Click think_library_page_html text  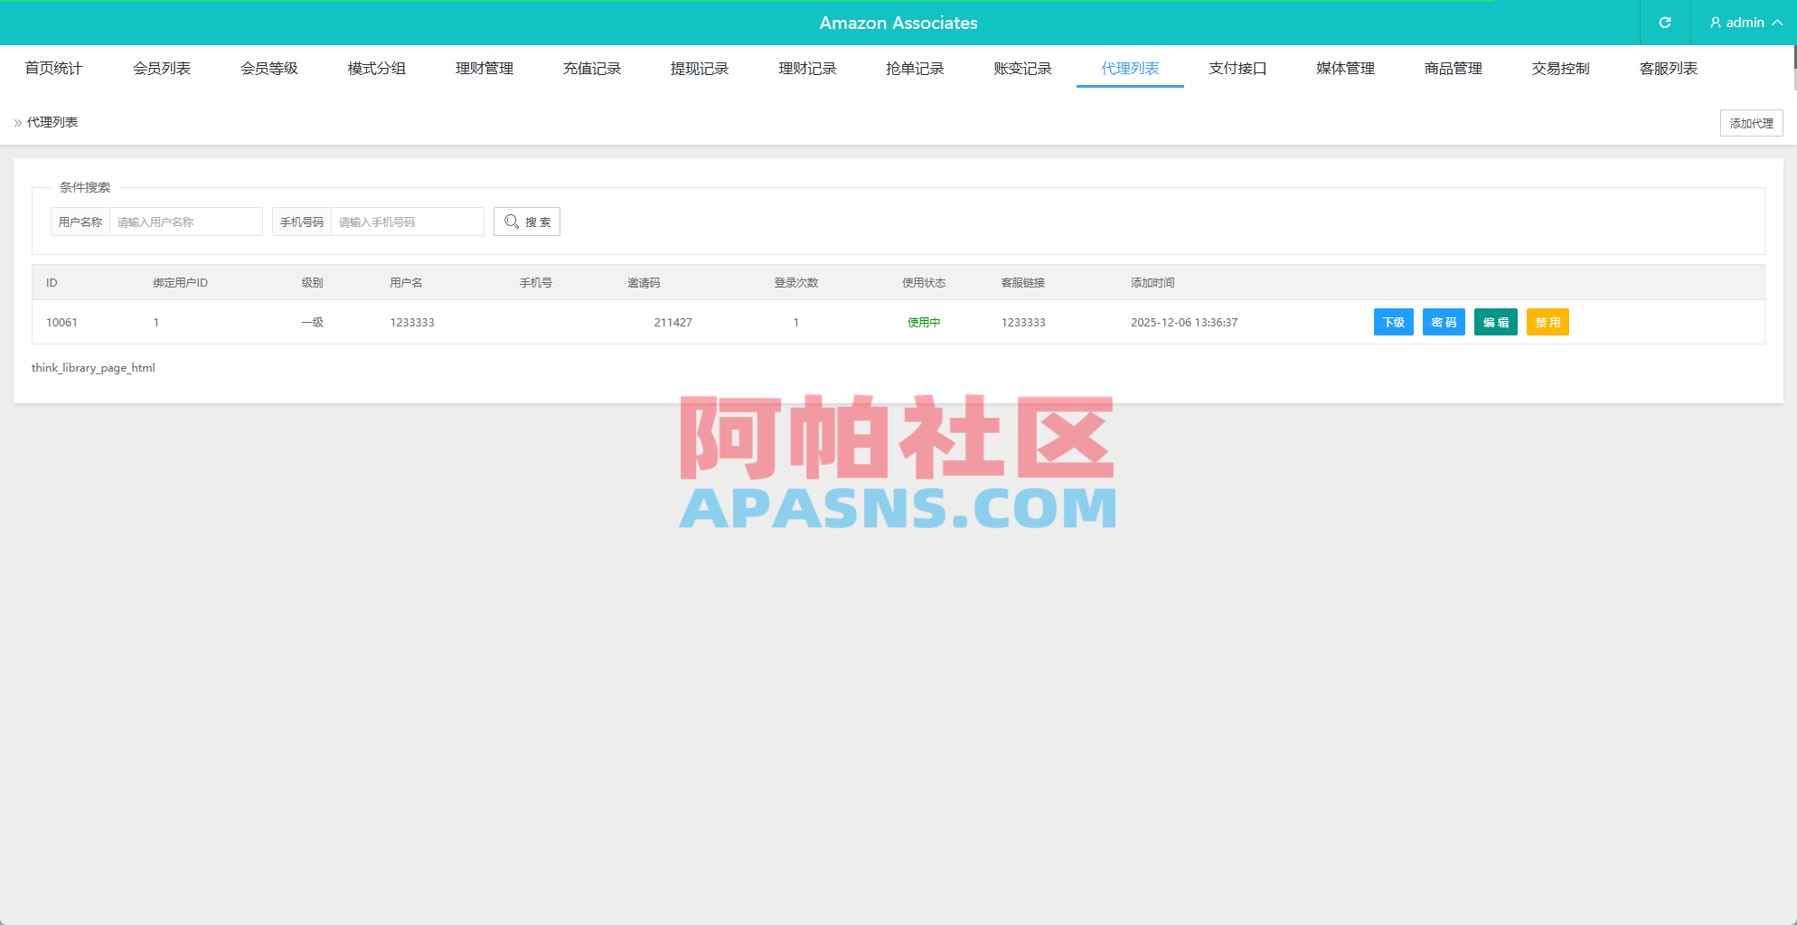[93, 368]
